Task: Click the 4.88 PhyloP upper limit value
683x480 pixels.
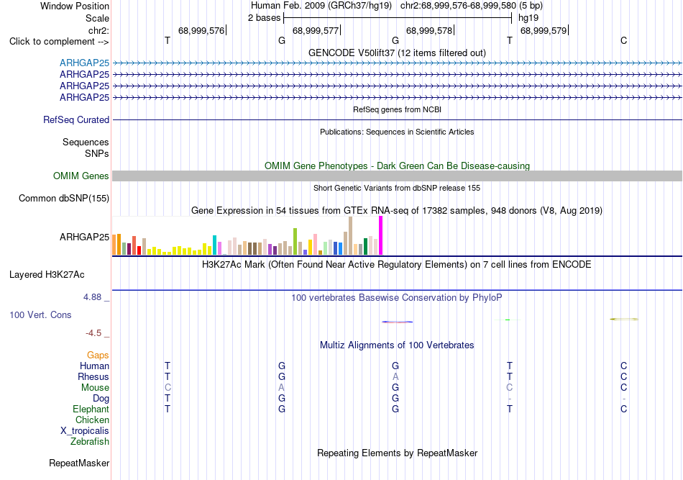Action: tap(92, 297)
